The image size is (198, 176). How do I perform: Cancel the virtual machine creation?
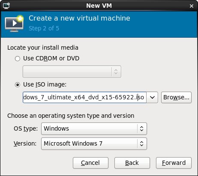90,163
